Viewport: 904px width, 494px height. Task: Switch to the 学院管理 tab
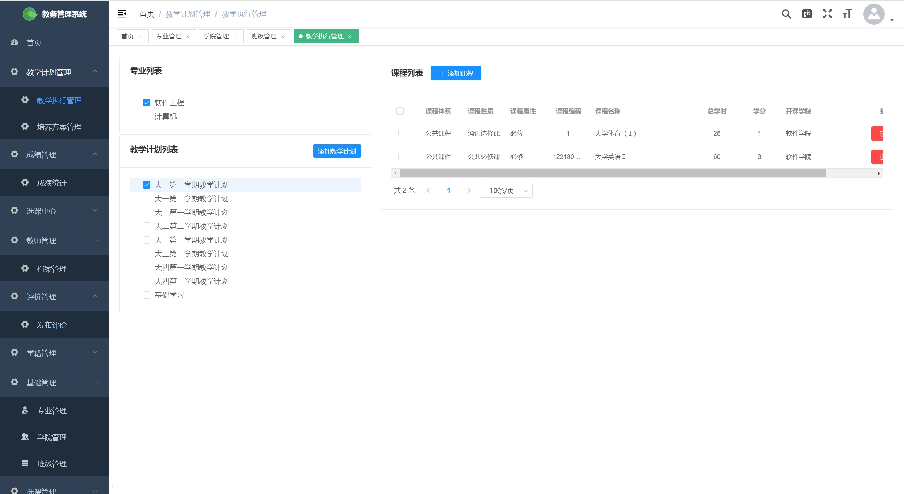216,36
